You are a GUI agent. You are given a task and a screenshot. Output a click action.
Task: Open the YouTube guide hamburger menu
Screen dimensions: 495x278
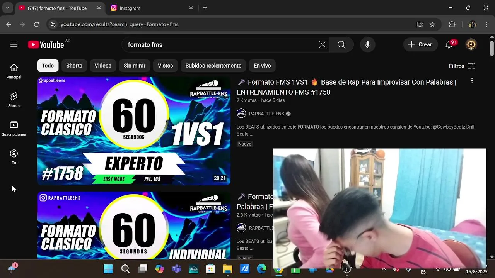[x=14, y=45]
